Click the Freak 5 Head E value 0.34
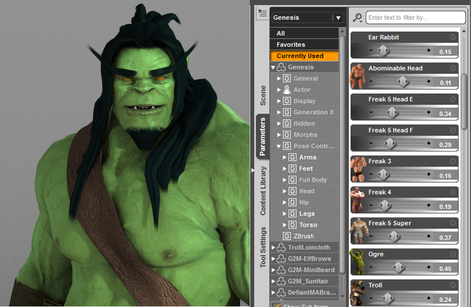The height and width of the screenshot is (307, 471). [x=445, y=114]
